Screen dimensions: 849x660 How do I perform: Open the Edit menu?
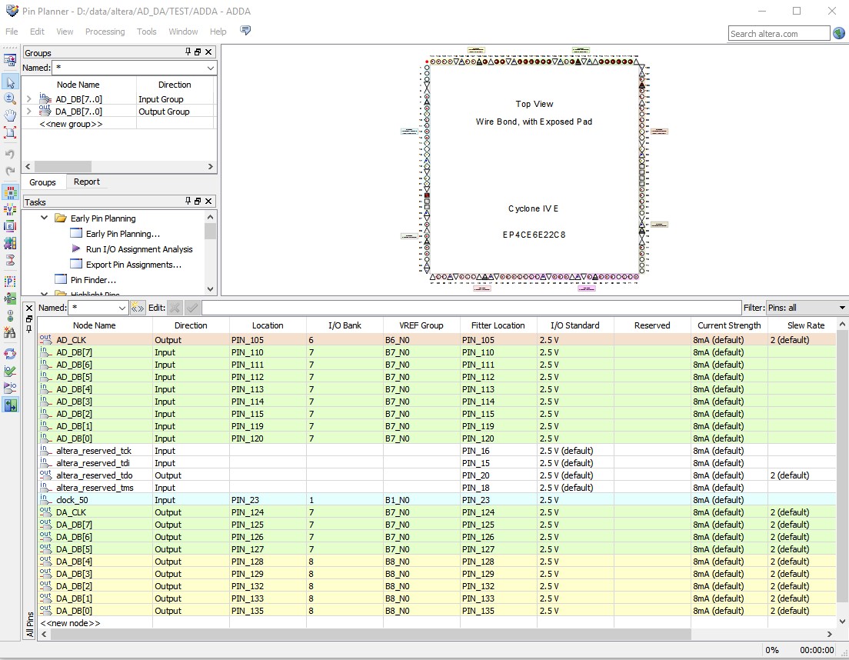37,32
